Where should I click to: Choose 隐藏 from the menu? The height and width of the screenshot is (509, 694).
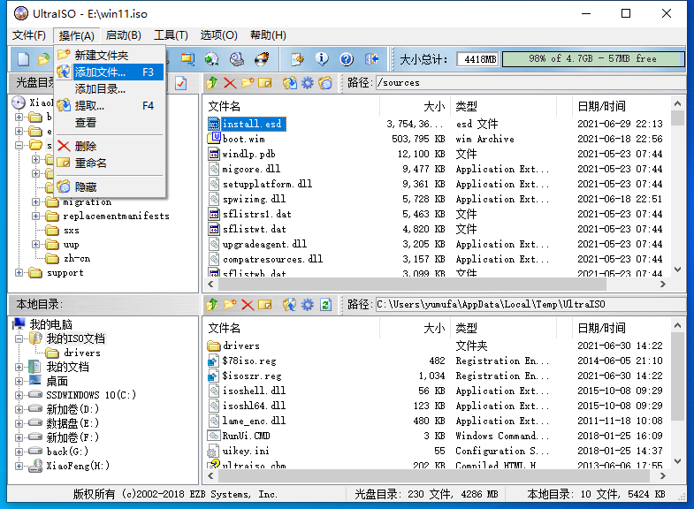click(x=110, y=187)
